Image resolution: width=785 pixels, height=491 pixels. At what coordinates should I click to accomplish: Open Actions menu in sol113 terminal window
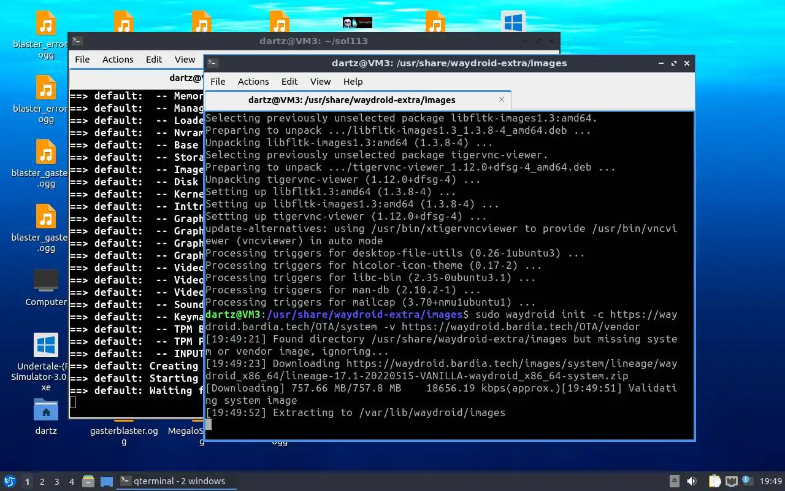point(118,60)
